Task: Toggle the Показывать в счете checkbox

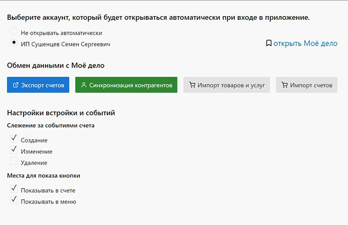Action: [14, 190]
